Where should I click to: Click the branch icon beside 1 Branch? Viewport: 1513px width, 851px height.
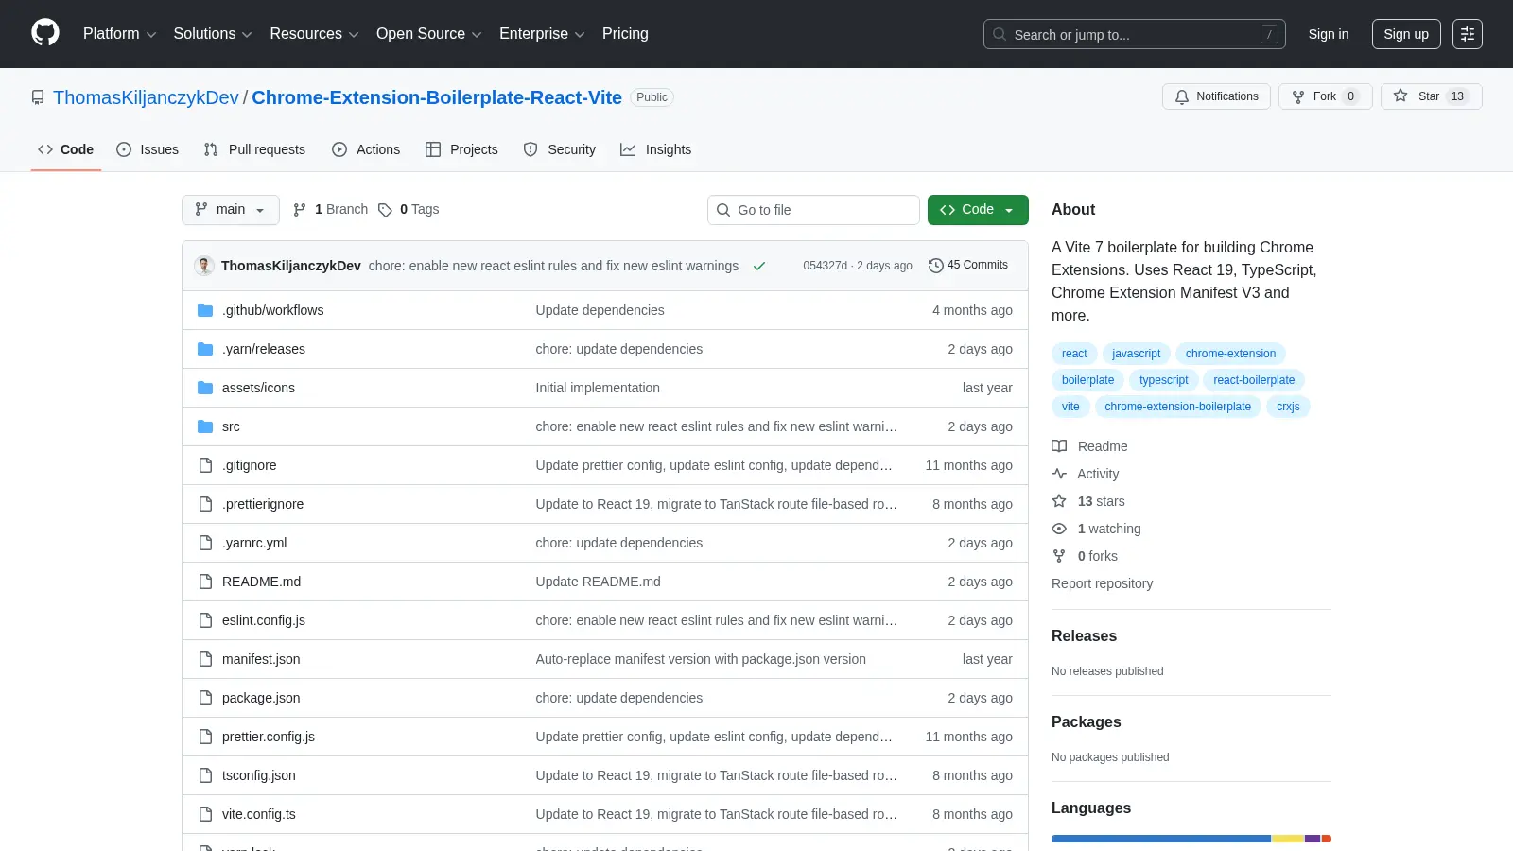pyautogui.click(x=300, y=210)
